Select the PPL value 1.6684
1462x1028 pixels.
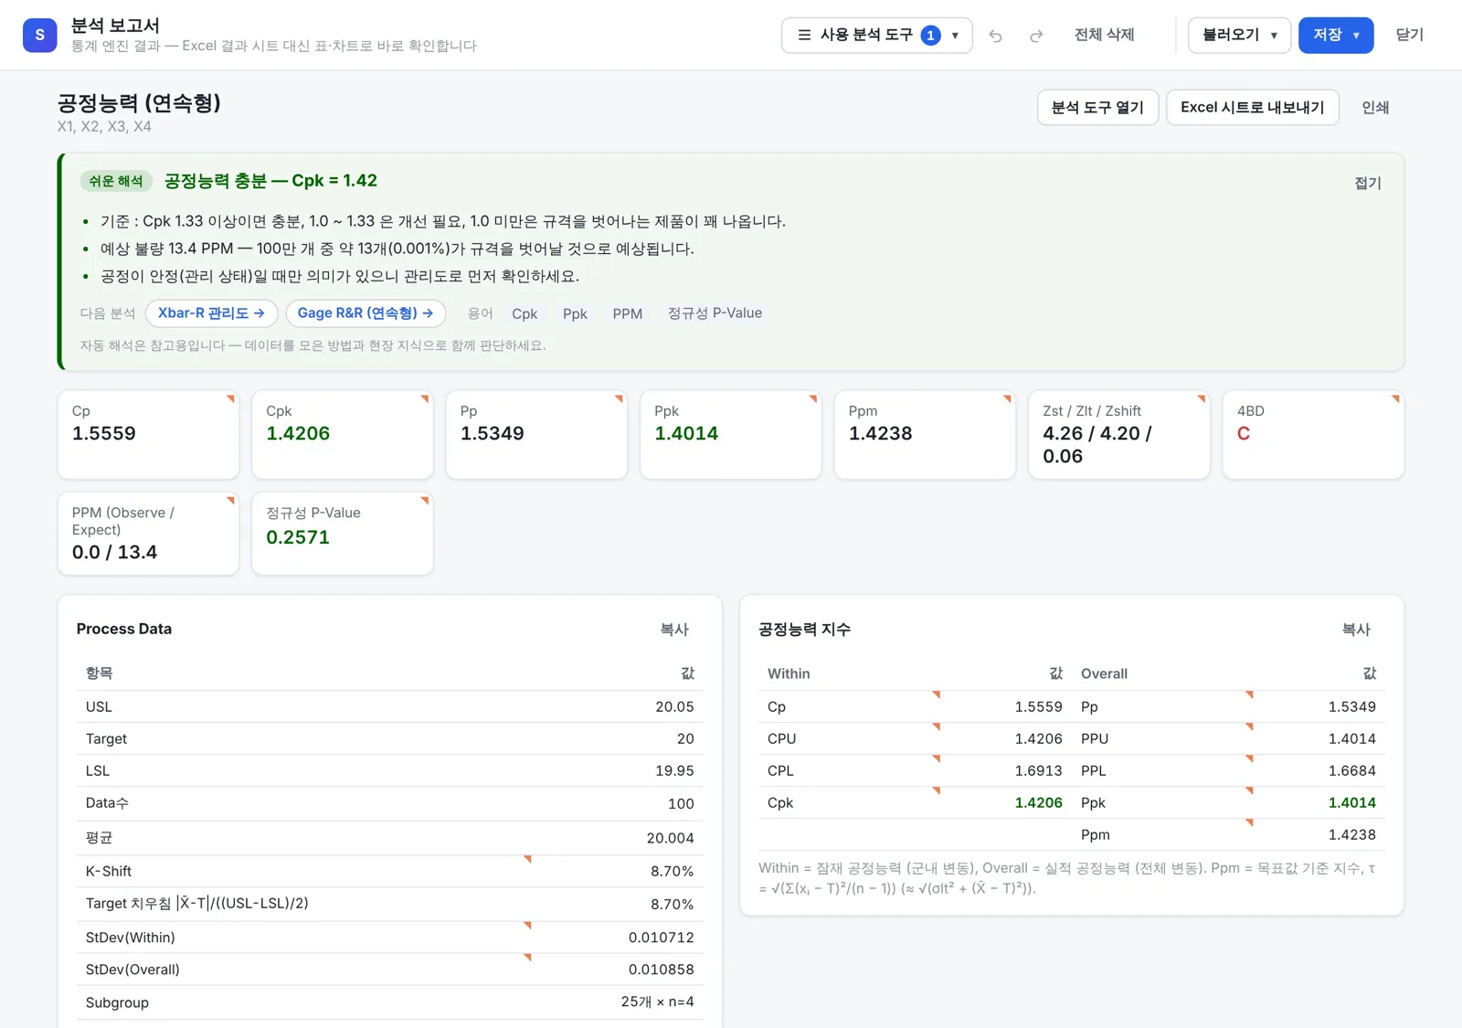click(x=1351, y=770)
